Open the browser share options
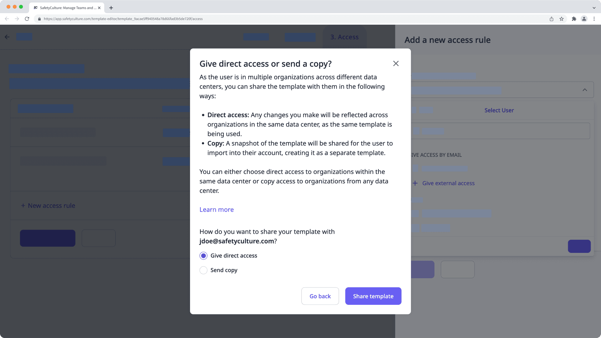This screenshot has width=601, height=338. click(x=552, y=19)
